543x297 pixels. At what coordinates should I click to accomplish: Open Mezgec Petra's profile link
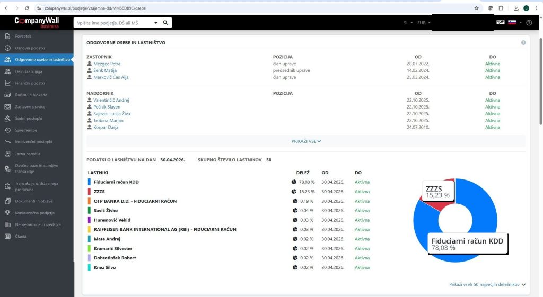click(107, 64)
